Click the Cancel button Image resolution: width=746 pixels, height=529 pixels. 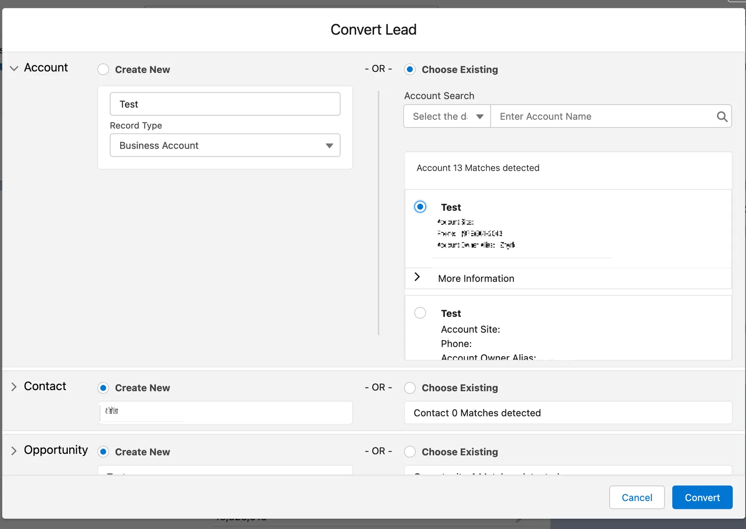[637, 498]
